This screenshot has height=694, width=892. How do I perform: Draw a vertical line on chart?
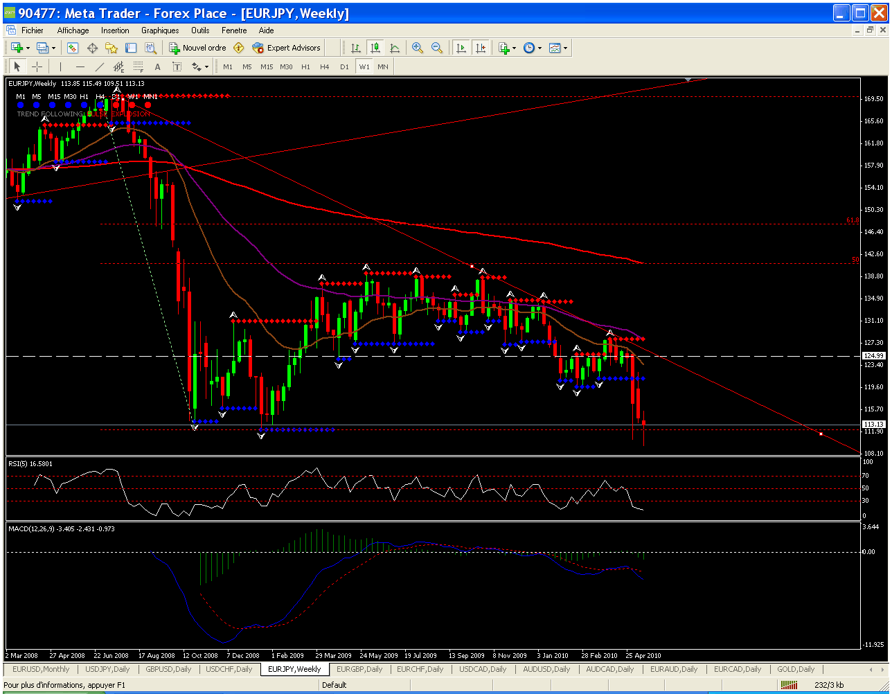tap(60, 66)
